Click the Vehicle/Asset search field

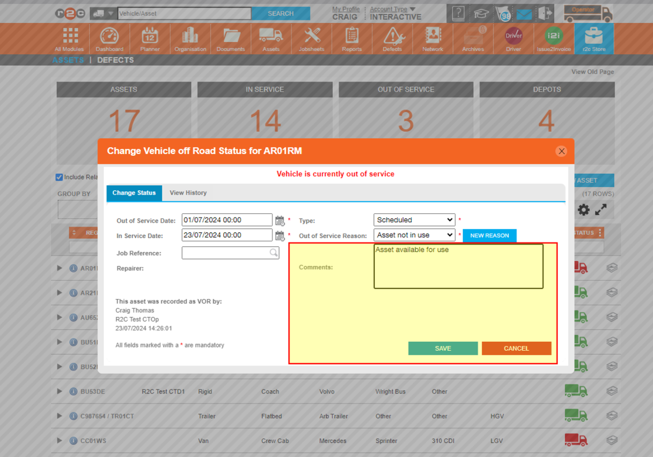[184, 13]
